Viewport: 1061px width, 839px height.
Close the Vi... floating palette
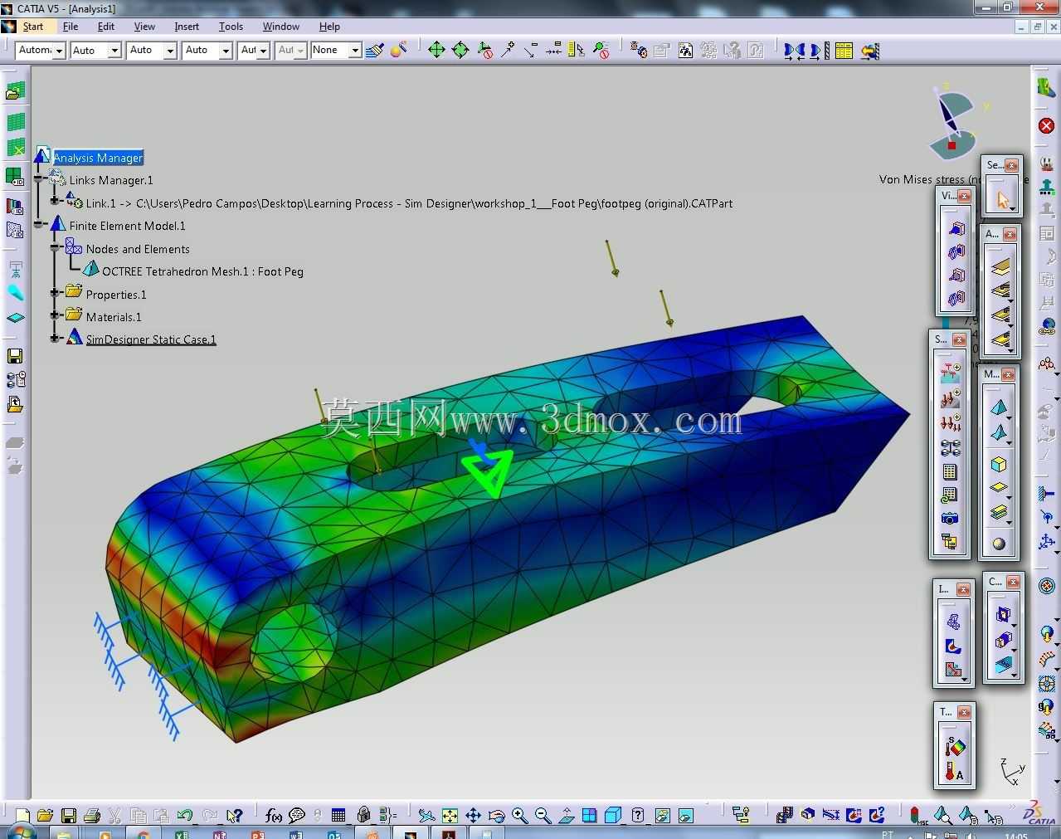(x=964, y=196)
